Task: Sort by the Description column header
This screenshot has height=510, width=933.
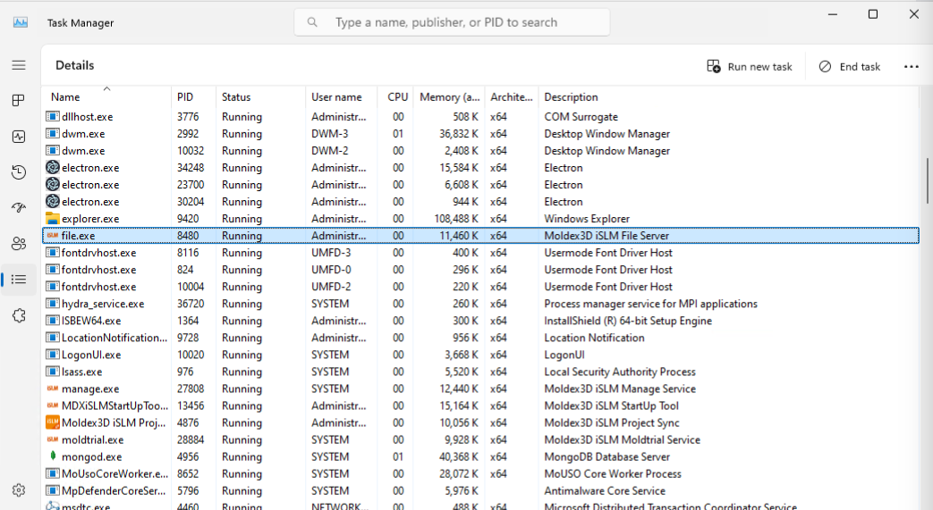Action: pyautogui.click(x=728, y=96)
